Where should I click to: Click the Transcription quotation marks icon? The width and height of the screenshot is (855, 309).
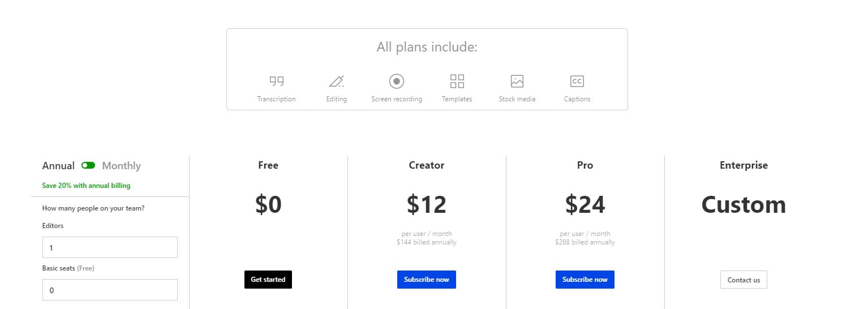(277, 81)
